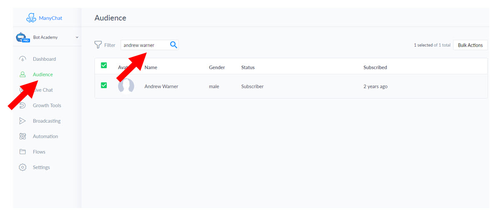Click the ManyChat brand text link

[x=50, y=18]
